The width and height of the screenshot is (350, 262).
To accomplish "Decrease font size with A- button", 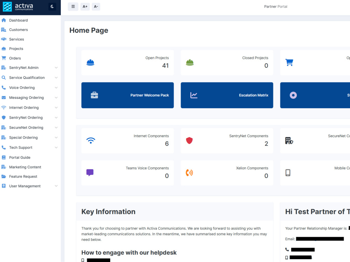I will [x=96, y=6].
